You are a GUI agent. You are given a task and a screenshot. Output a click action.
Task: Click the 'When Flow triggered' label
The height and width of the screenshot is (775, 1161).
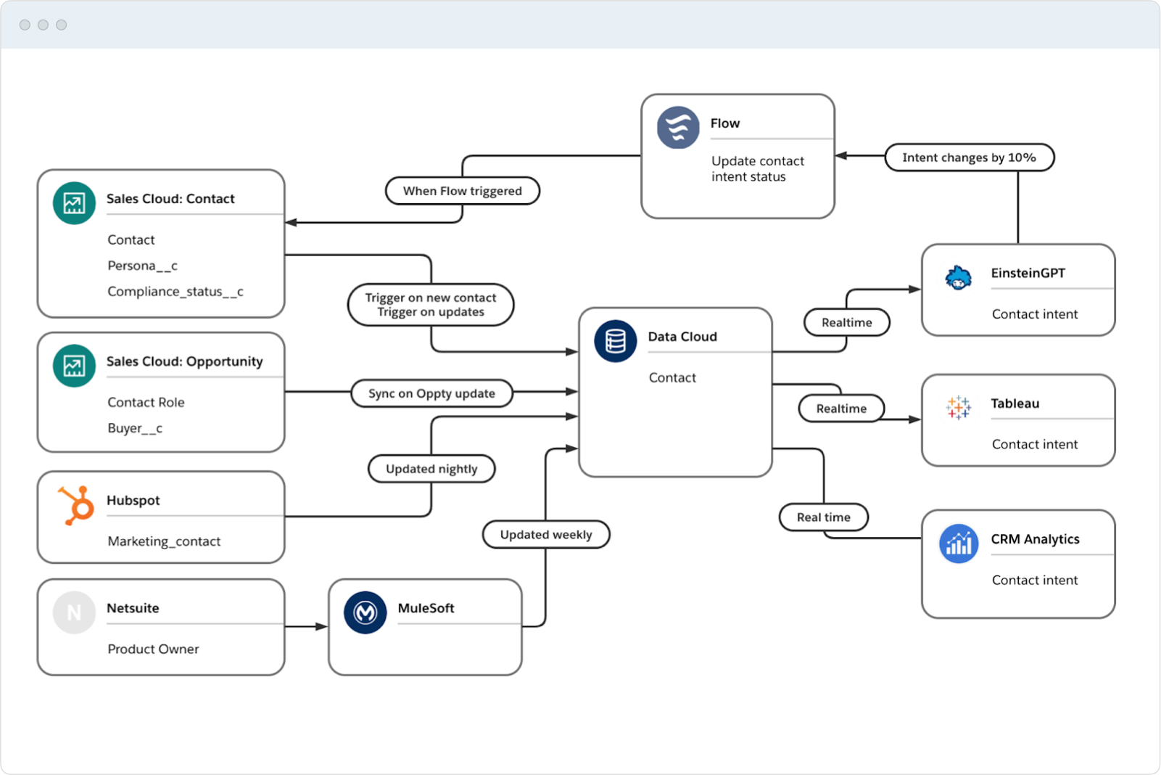462,191
